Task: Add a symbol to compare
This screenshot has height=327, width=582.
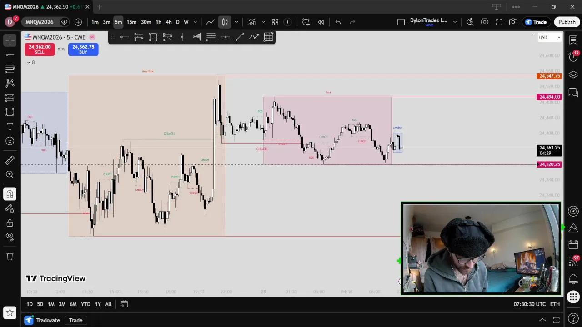Action: point(78,22)
